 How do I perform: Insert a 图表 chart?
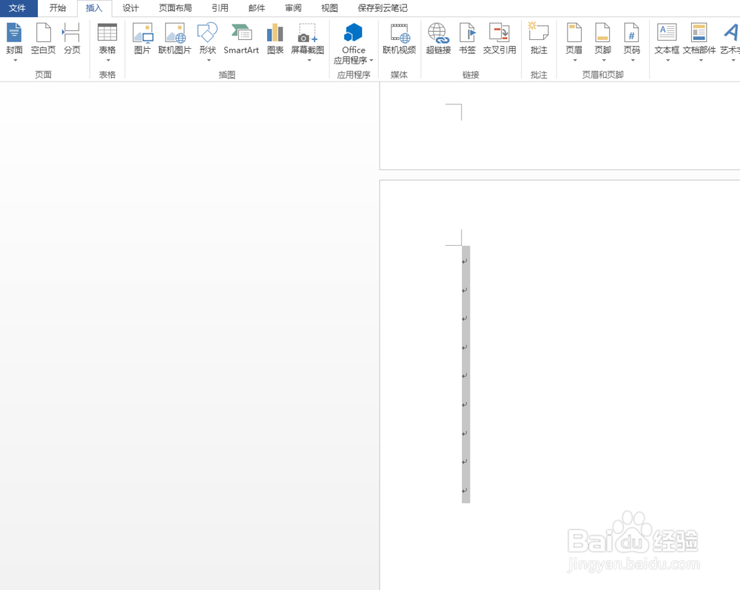pos(275,39)
